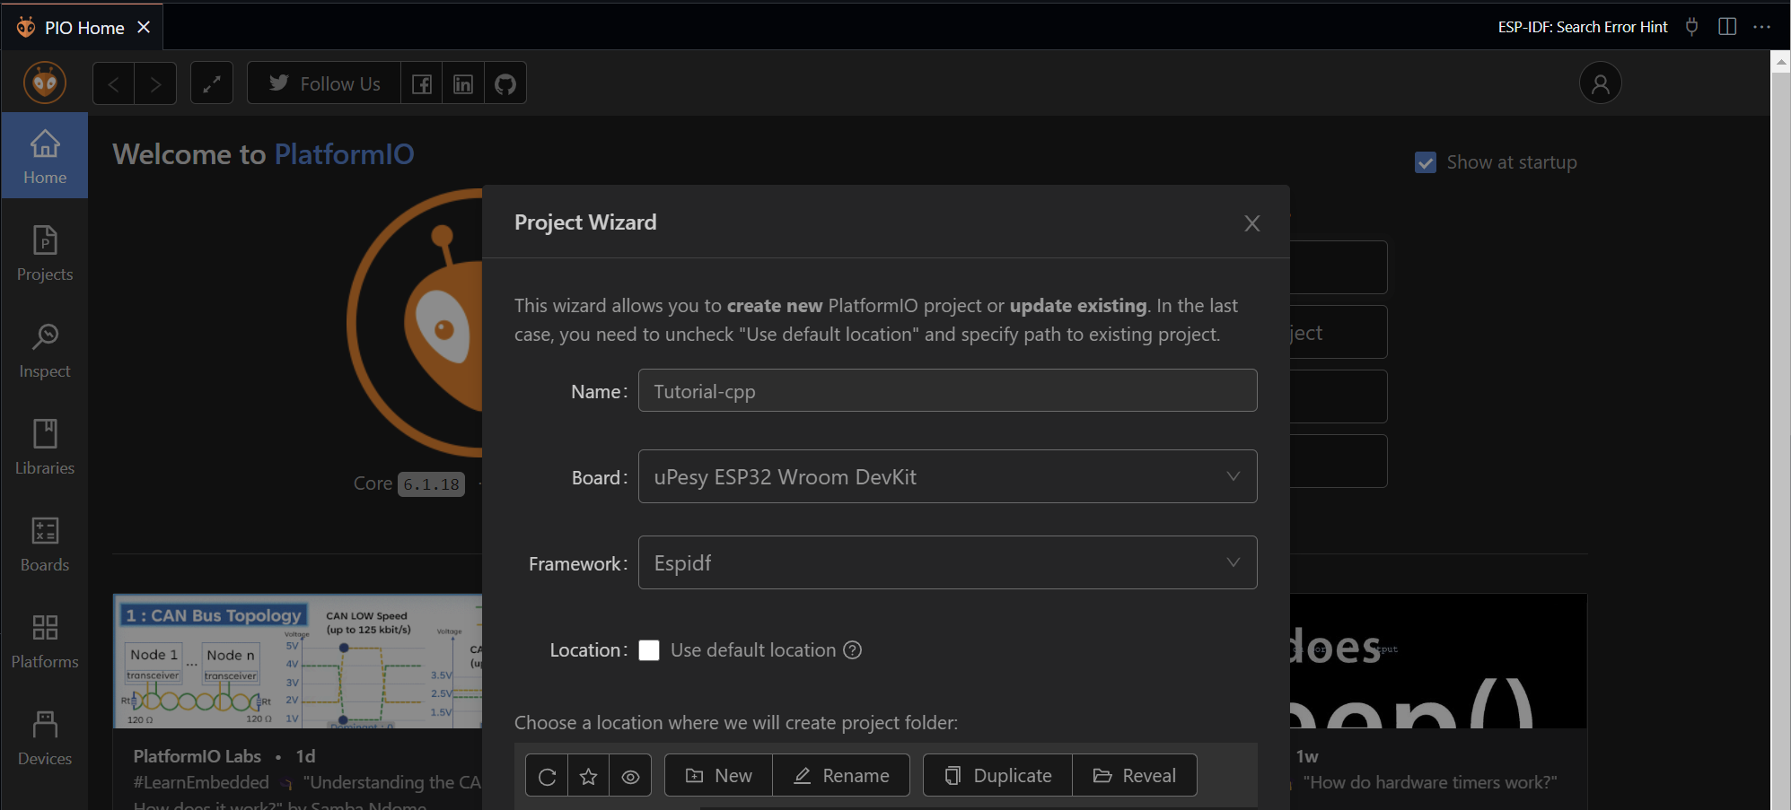1791x810 pixels.
Task: Refresh the folder list with reload icon
Action: [547, 776]
